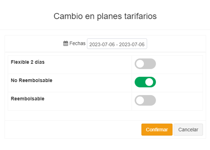The width and height of the screenshot is (210, 150).
Task: Select the Fechas label text
Action: 77,43
